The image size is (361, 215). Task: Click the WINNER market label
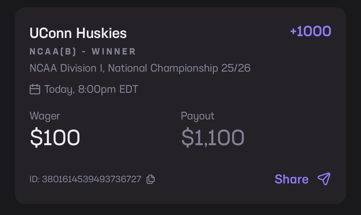(x=114, y=51)
